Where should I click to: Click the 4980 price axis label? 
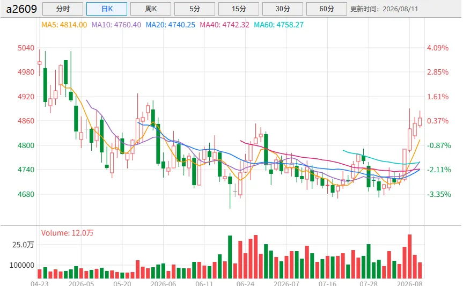26,72
